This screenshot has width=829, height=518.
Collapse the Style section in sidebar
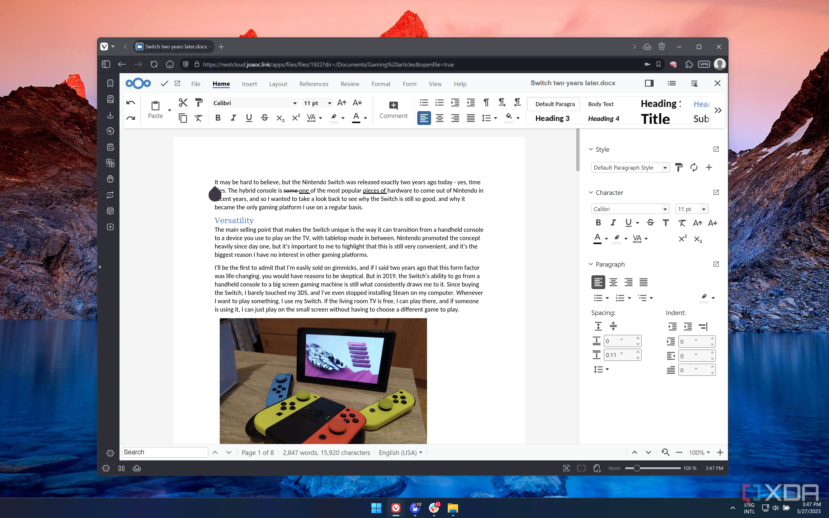[x=591, y=149]
